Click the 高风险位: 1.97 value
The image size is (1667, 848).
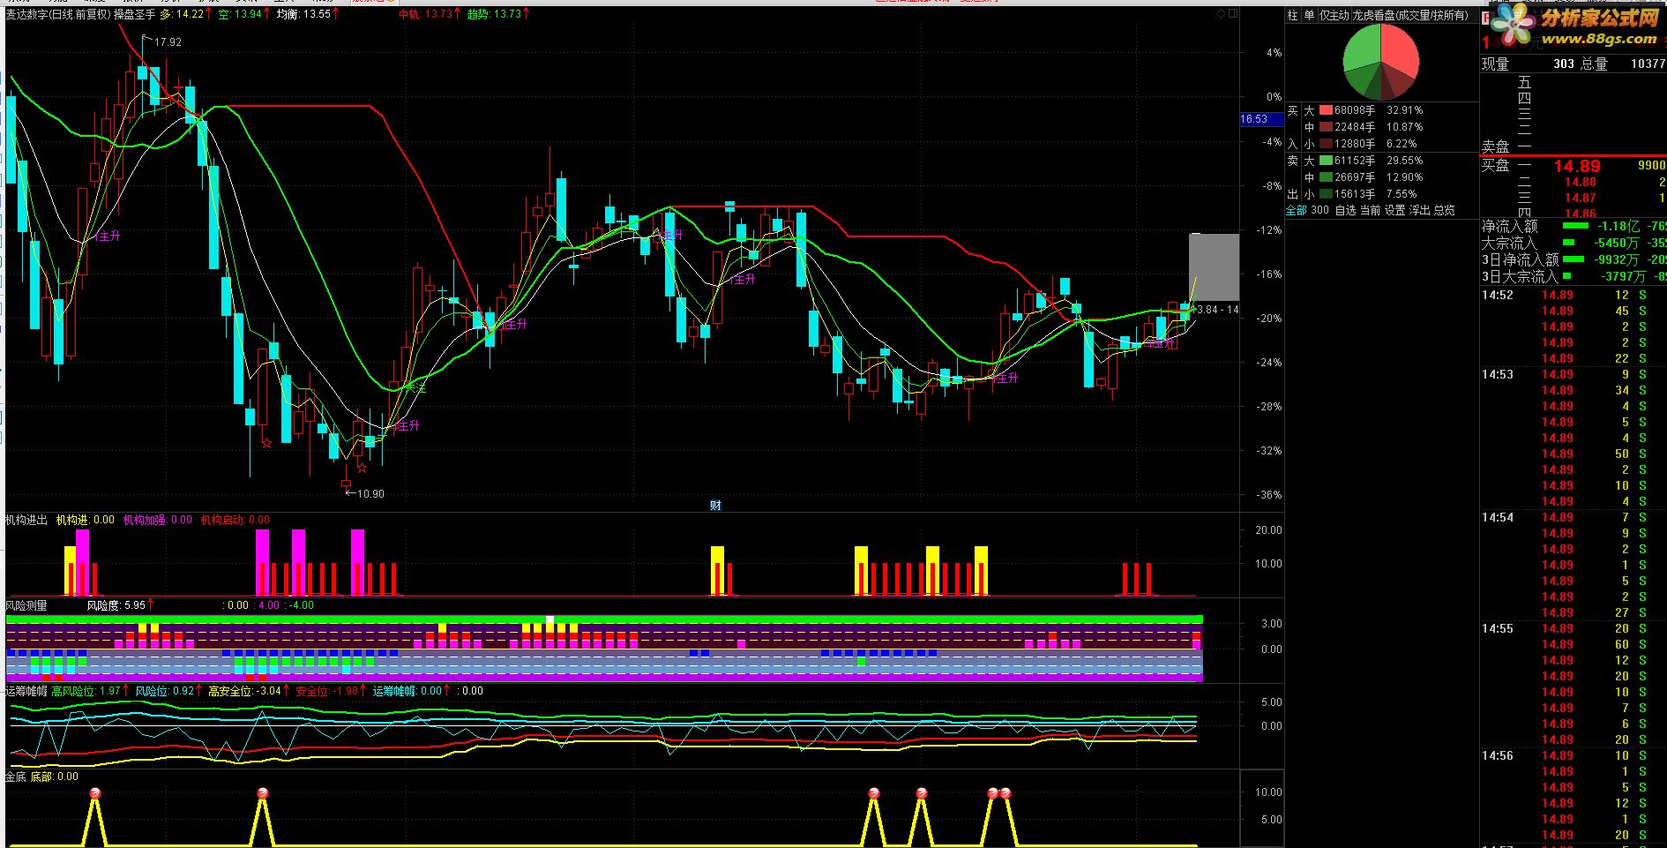click(86, 691)
